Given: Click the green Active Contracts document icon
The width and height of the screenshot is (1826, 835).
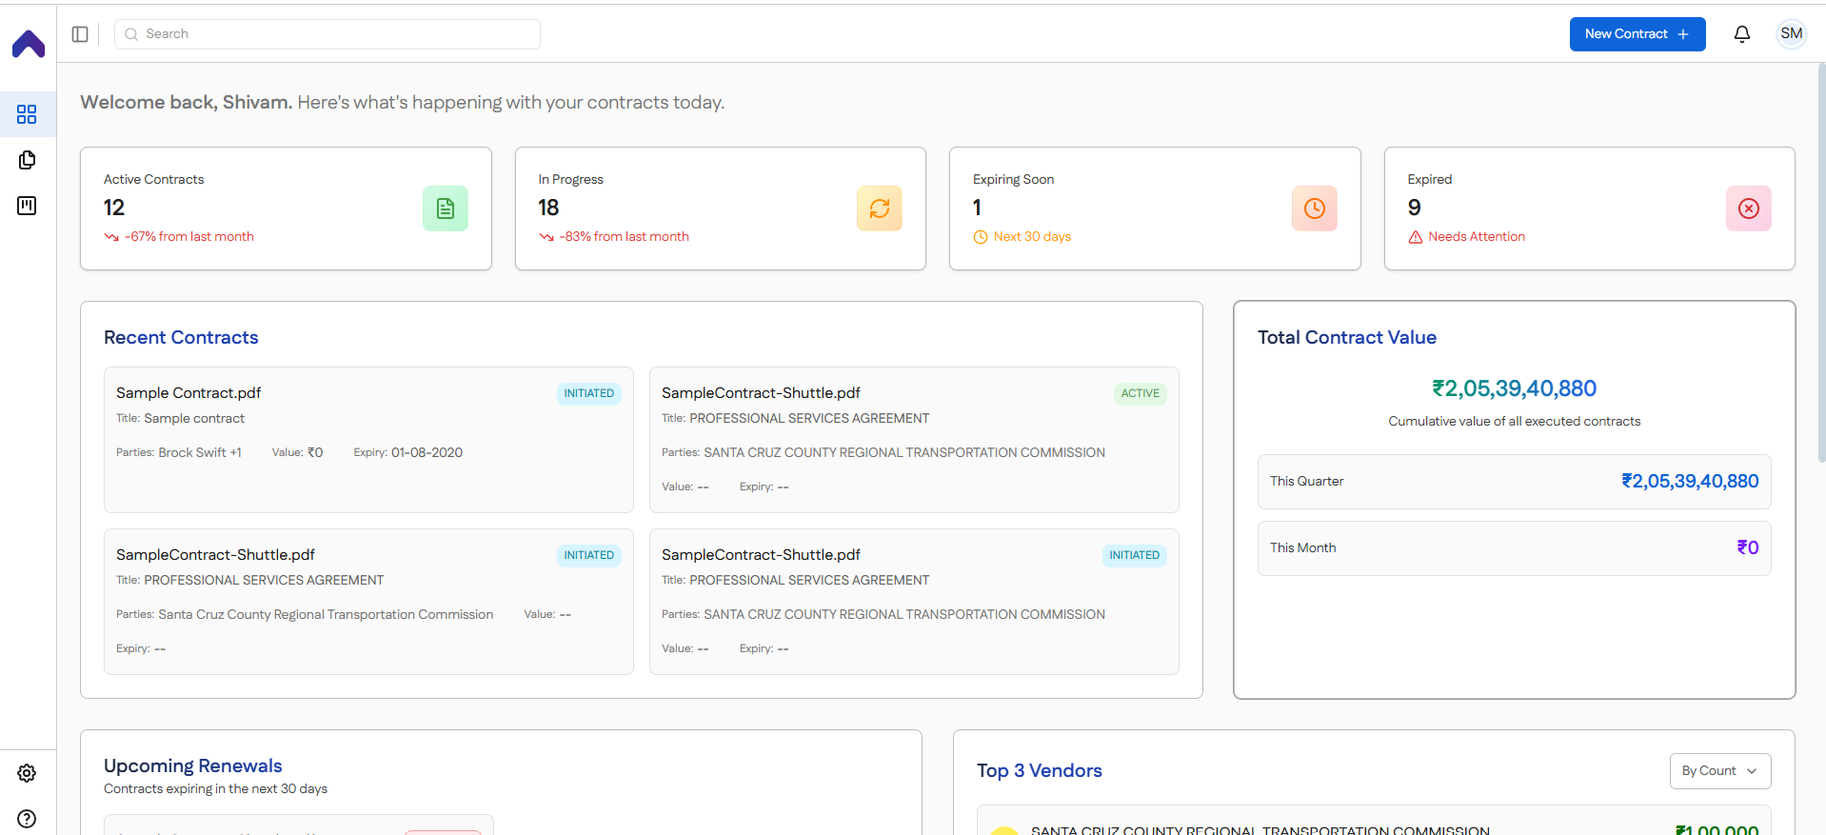Looking at the screenshot, I should coord(445,209).
